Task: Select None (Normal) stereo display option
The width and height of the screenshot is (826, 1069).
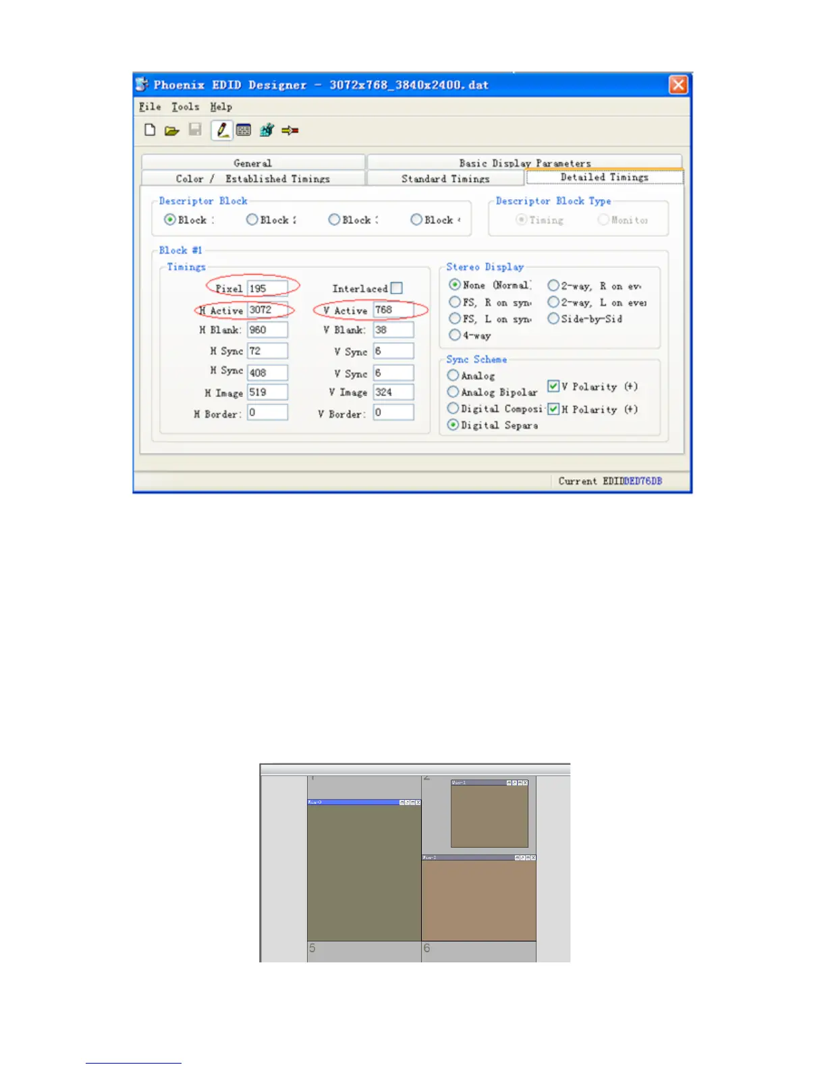Action: 455,285
